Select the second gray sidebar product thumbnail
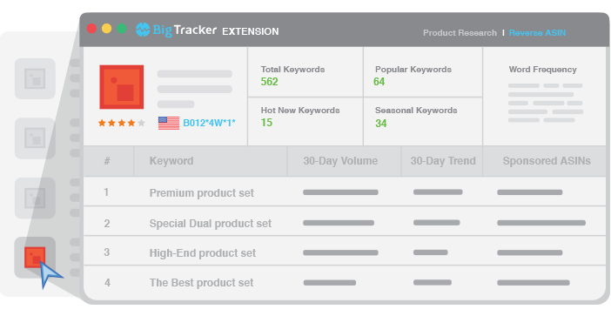 coord(35,138)
